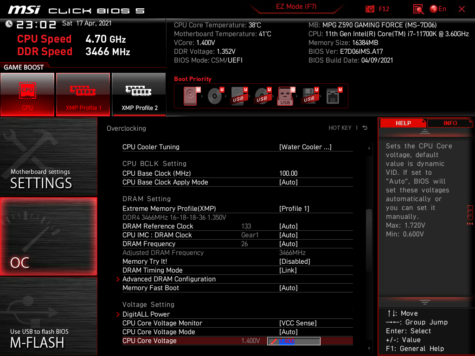The image size is (475, 356).
Task: Click the MSI logo
Action: click(24, 10)
